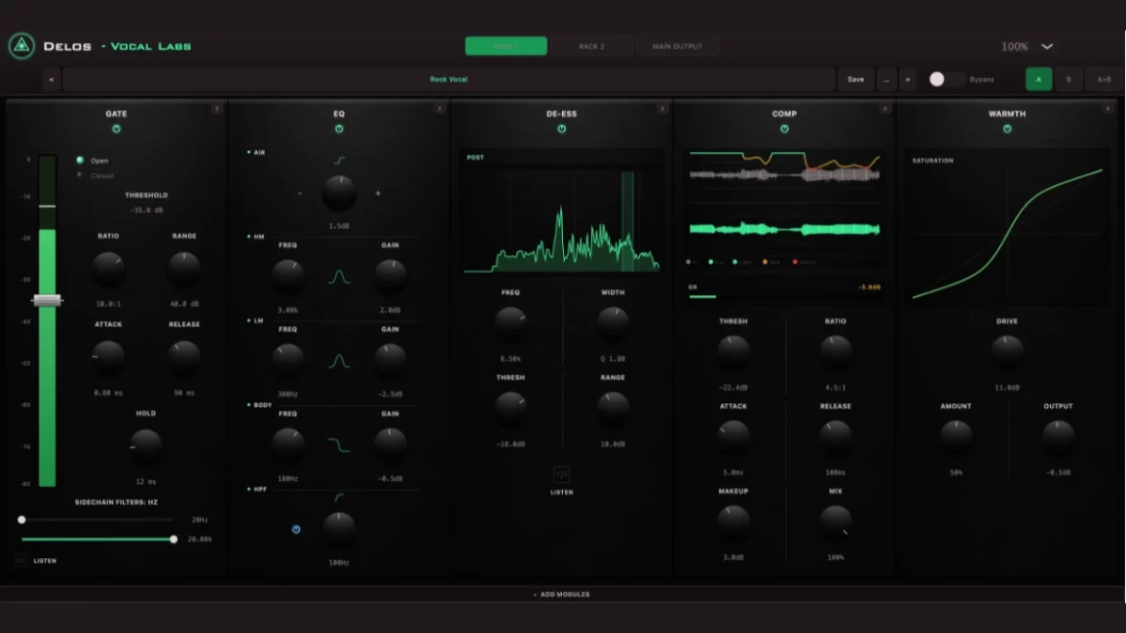Click the Delos triangle logo
The height and width of the screenshot is (633, 1126).
tap(21, 46)
